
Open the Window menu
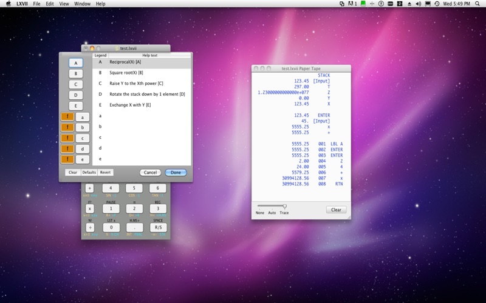tap(82, 4)
